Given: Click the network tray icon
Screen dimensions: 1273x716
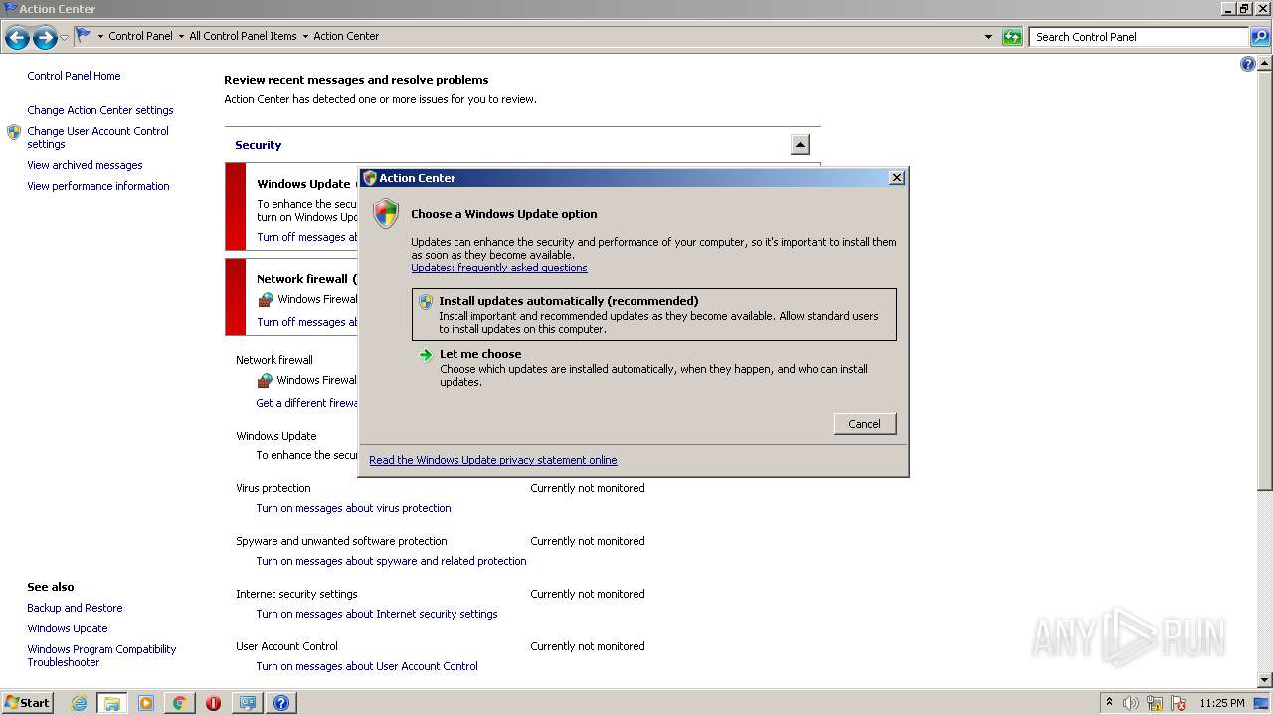Looking at the screenshot, I should point(1155,703).
